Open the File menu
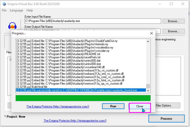190x127 pixels. [4, 10]
